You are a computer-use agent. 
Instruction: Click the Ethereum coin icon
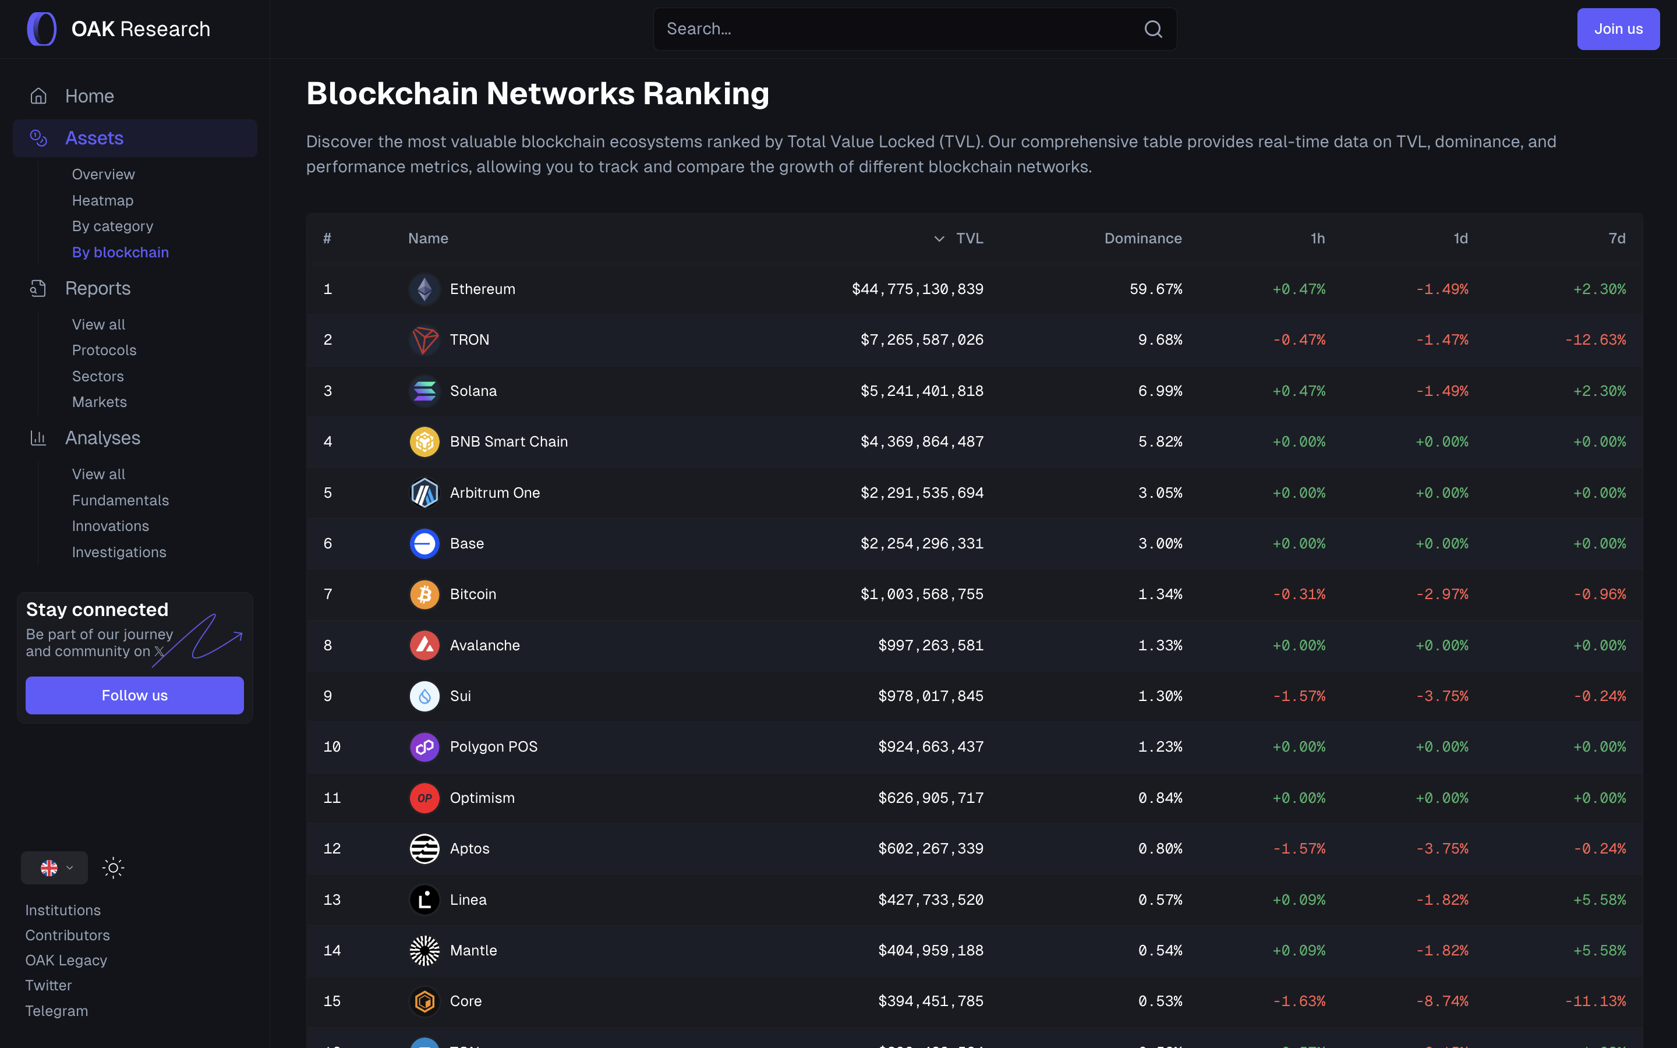tap(424, 289)
